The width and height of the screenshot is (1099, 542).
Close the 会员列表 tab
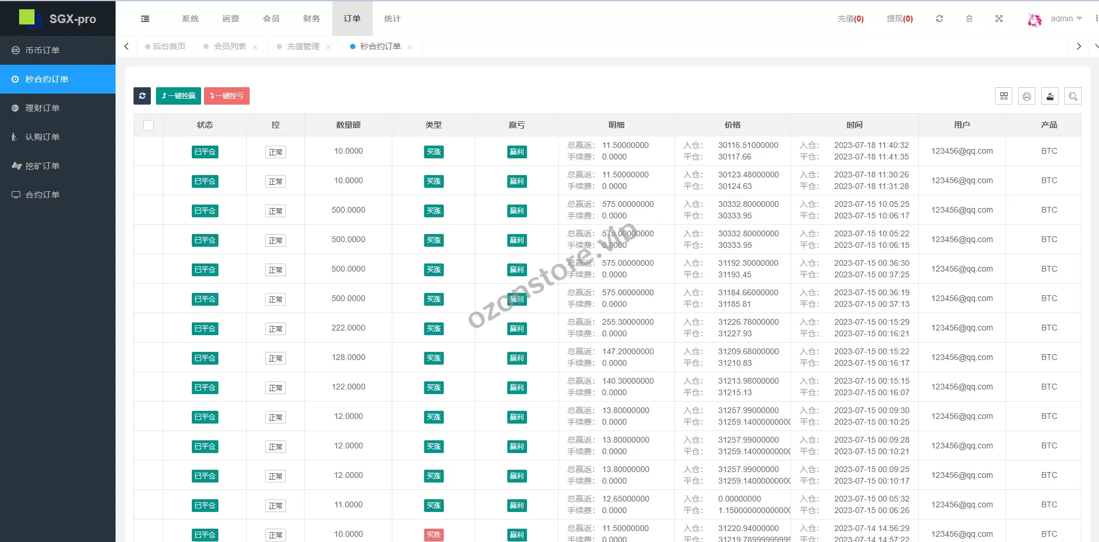[x=255, y=47]
